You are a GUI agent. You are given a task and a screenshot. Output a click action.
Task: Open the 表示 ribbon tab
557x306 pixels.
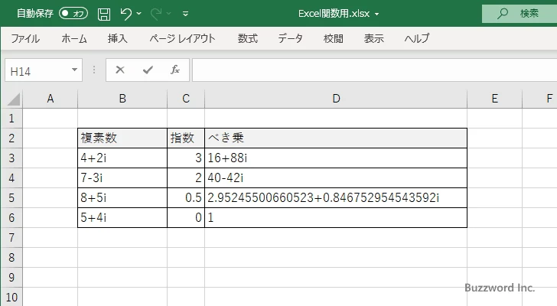(373, 38)
